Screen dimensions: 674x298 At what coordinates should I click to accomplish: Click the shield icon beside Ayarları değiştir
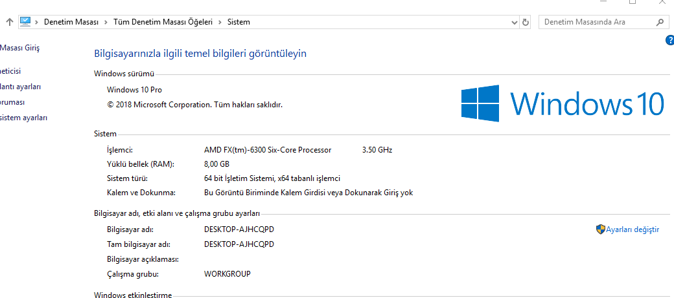(x=600, y=229)
